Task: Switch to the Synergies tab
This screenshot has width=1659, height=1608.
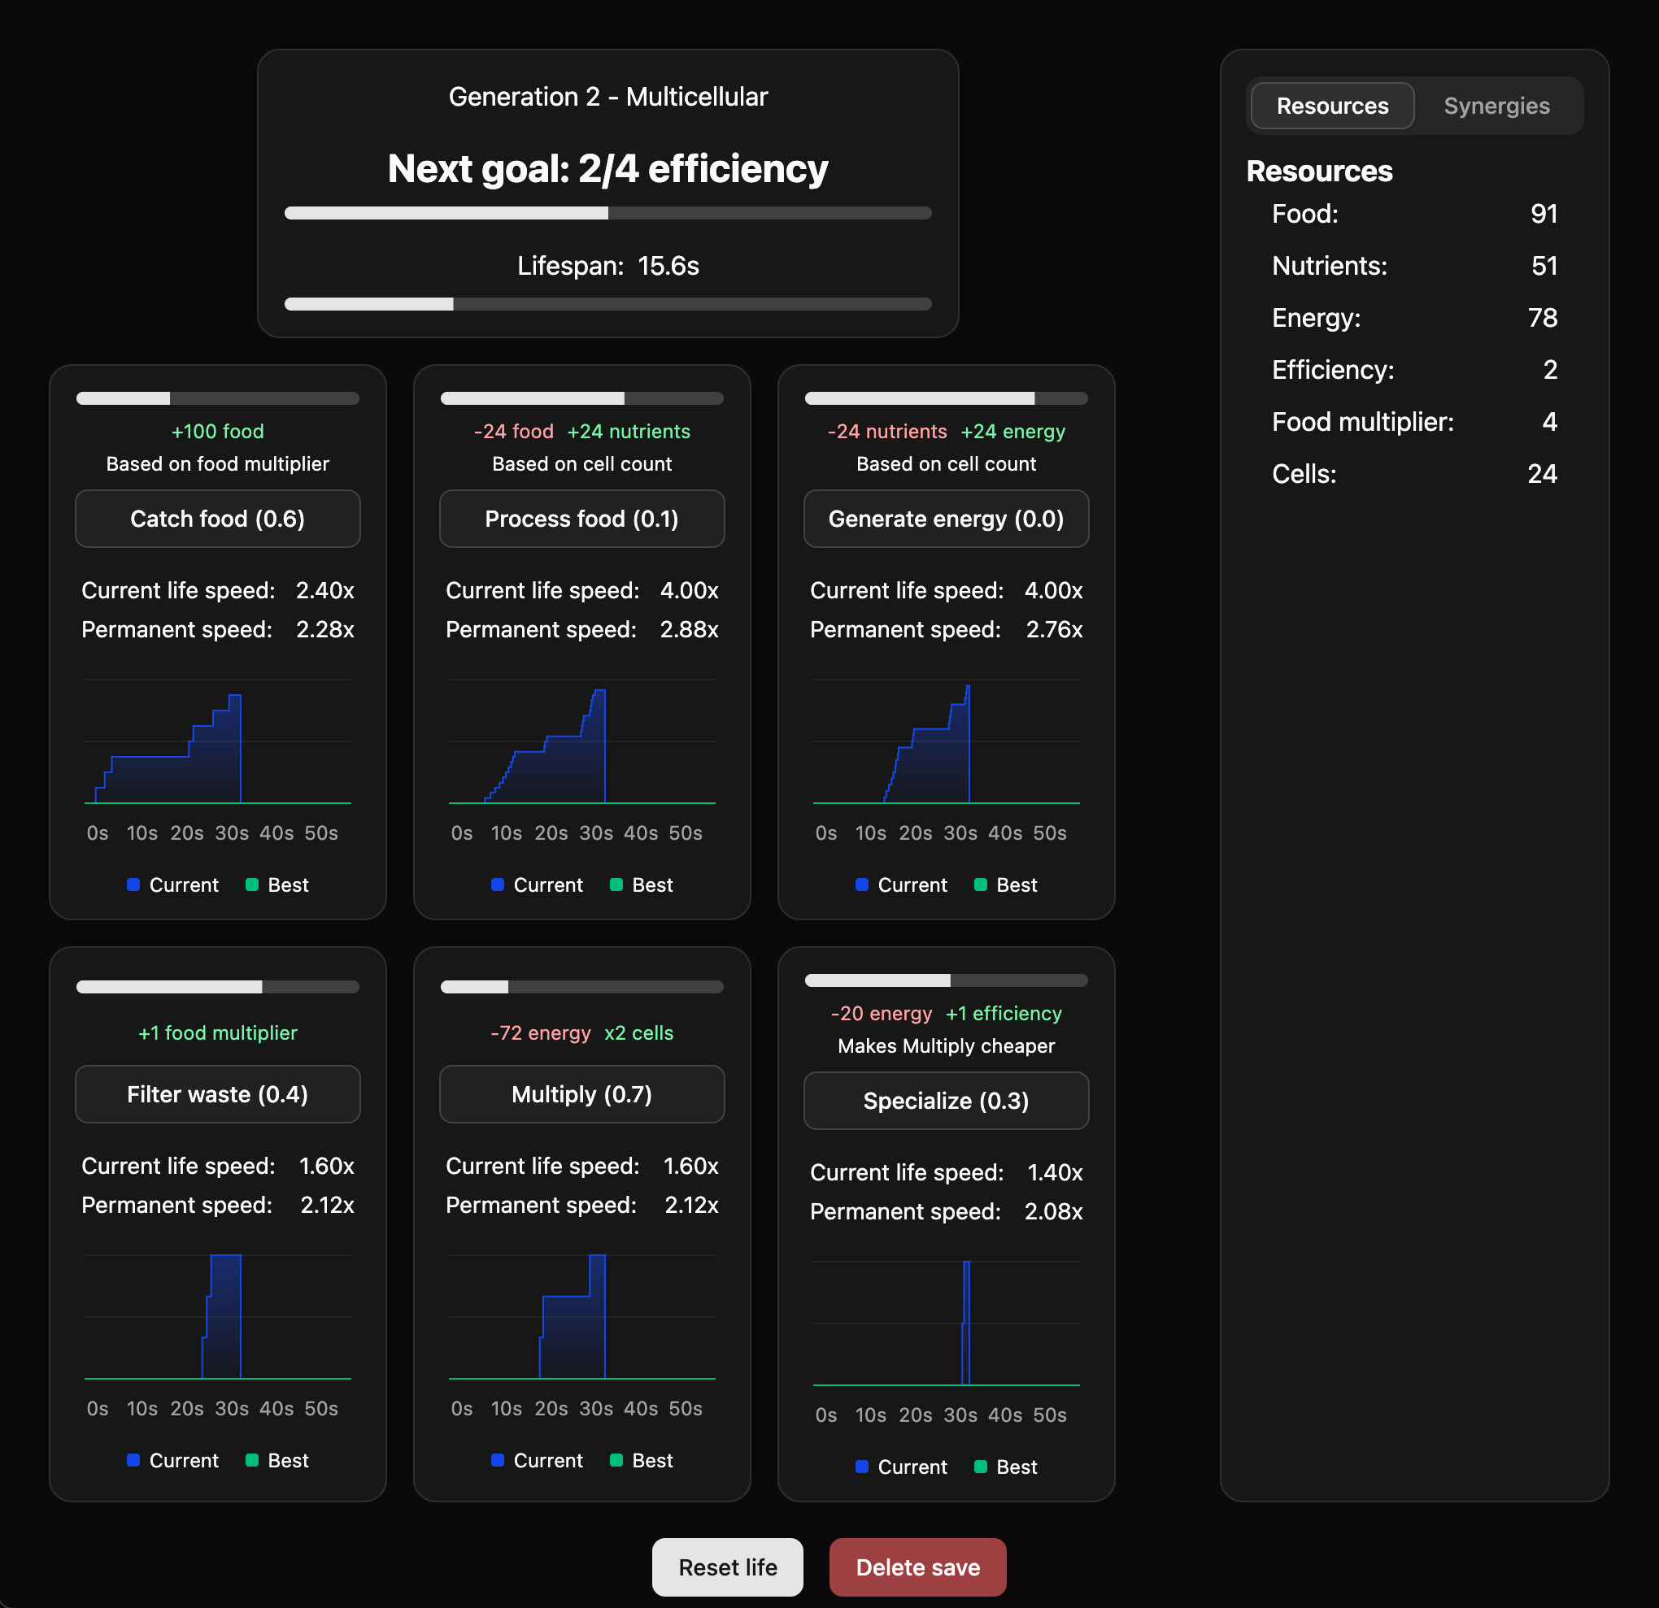Action: click(x=1496, y=105)
